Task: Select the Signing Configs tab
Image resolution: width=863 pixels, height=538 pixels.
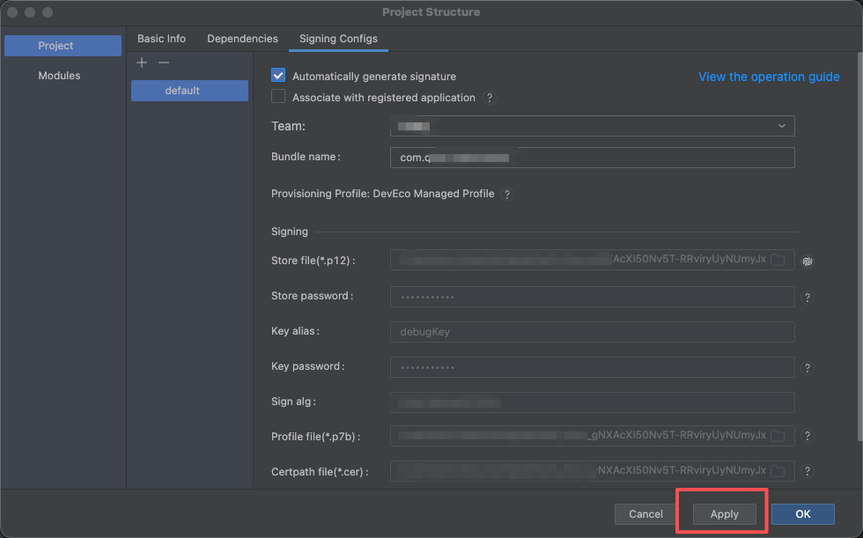Action: pyautogui.click(x=338, y=39)
